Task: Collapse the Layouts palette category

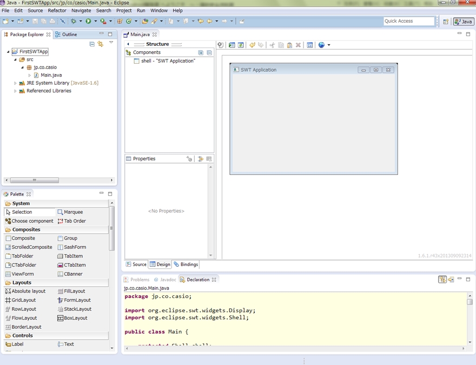Action: [22, 282]
